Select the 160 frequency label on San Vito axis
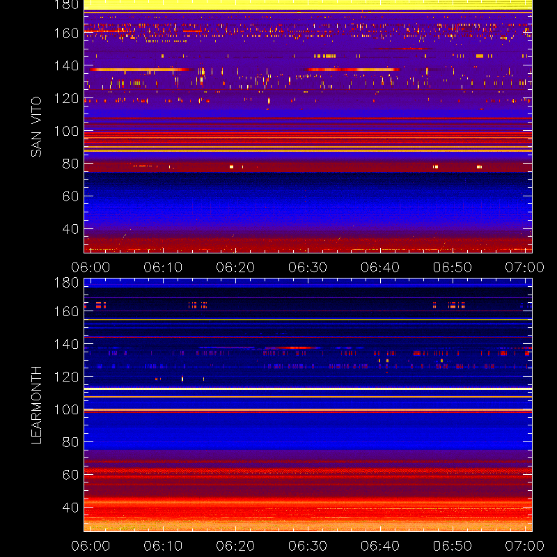 [x=66, y=33]
